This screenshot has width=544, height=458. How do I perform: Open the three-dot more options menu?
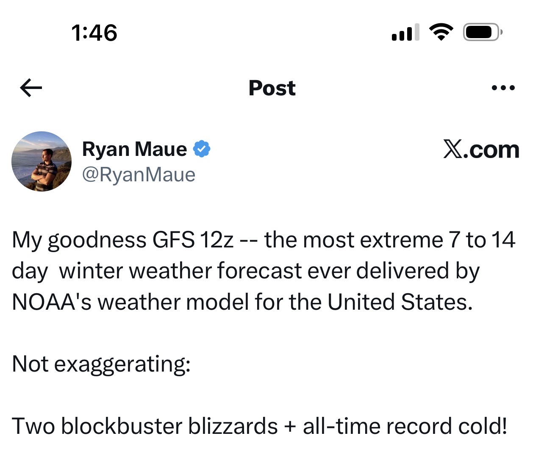coord(503,88)
